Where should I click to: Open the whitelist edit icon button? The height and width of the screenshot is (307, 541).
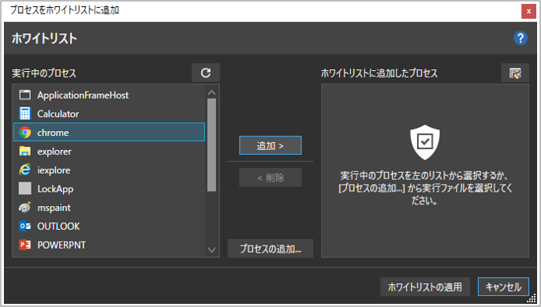(515, 73)
